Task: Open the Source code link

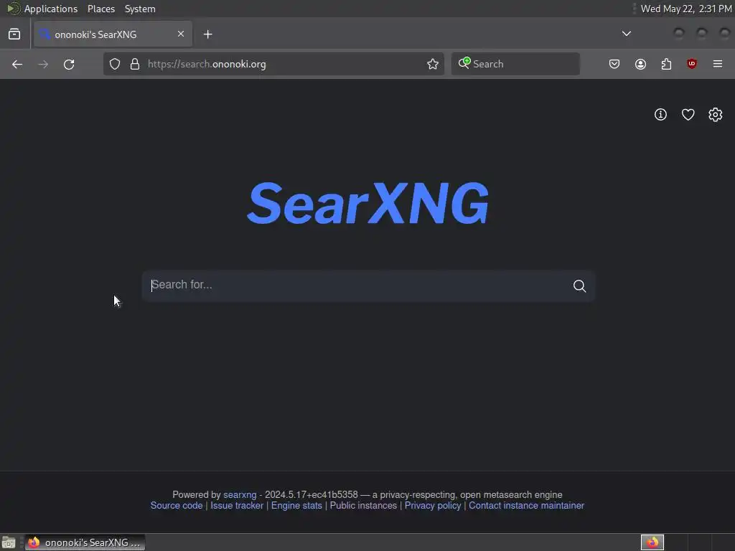Action: coord(177,506)
